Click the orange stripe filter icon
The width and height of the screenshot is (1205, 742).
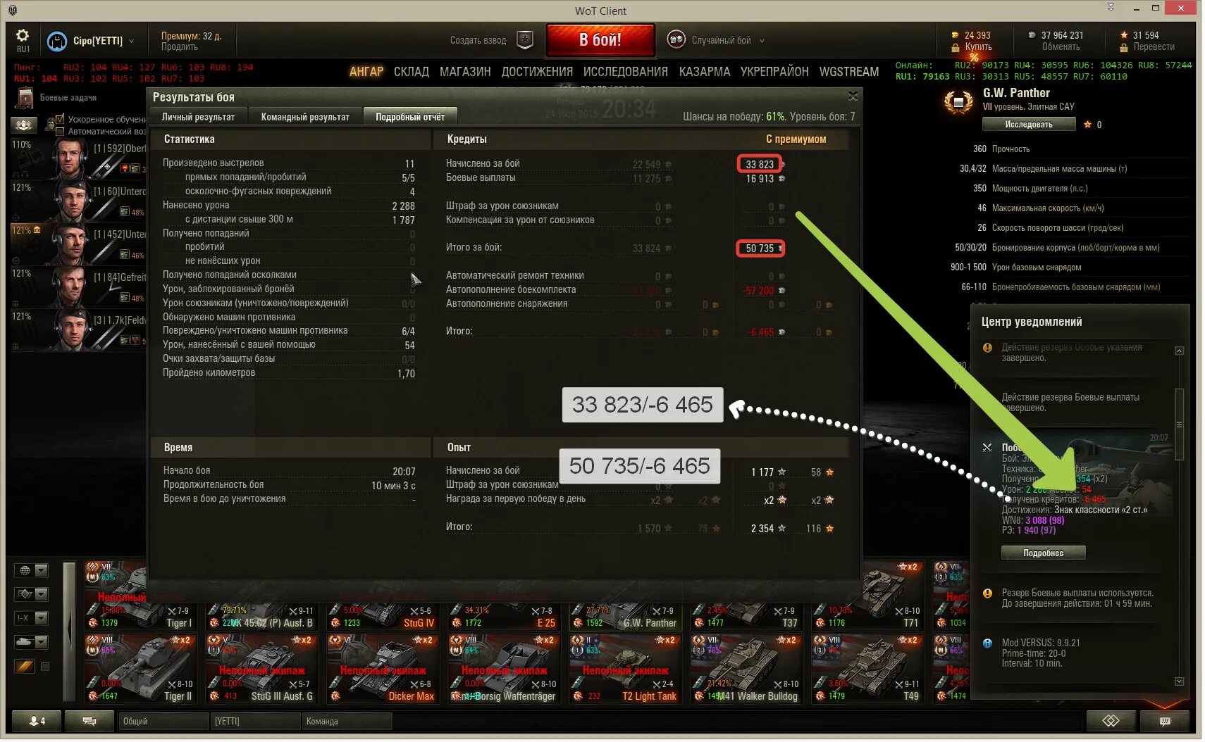pos(25,666)
